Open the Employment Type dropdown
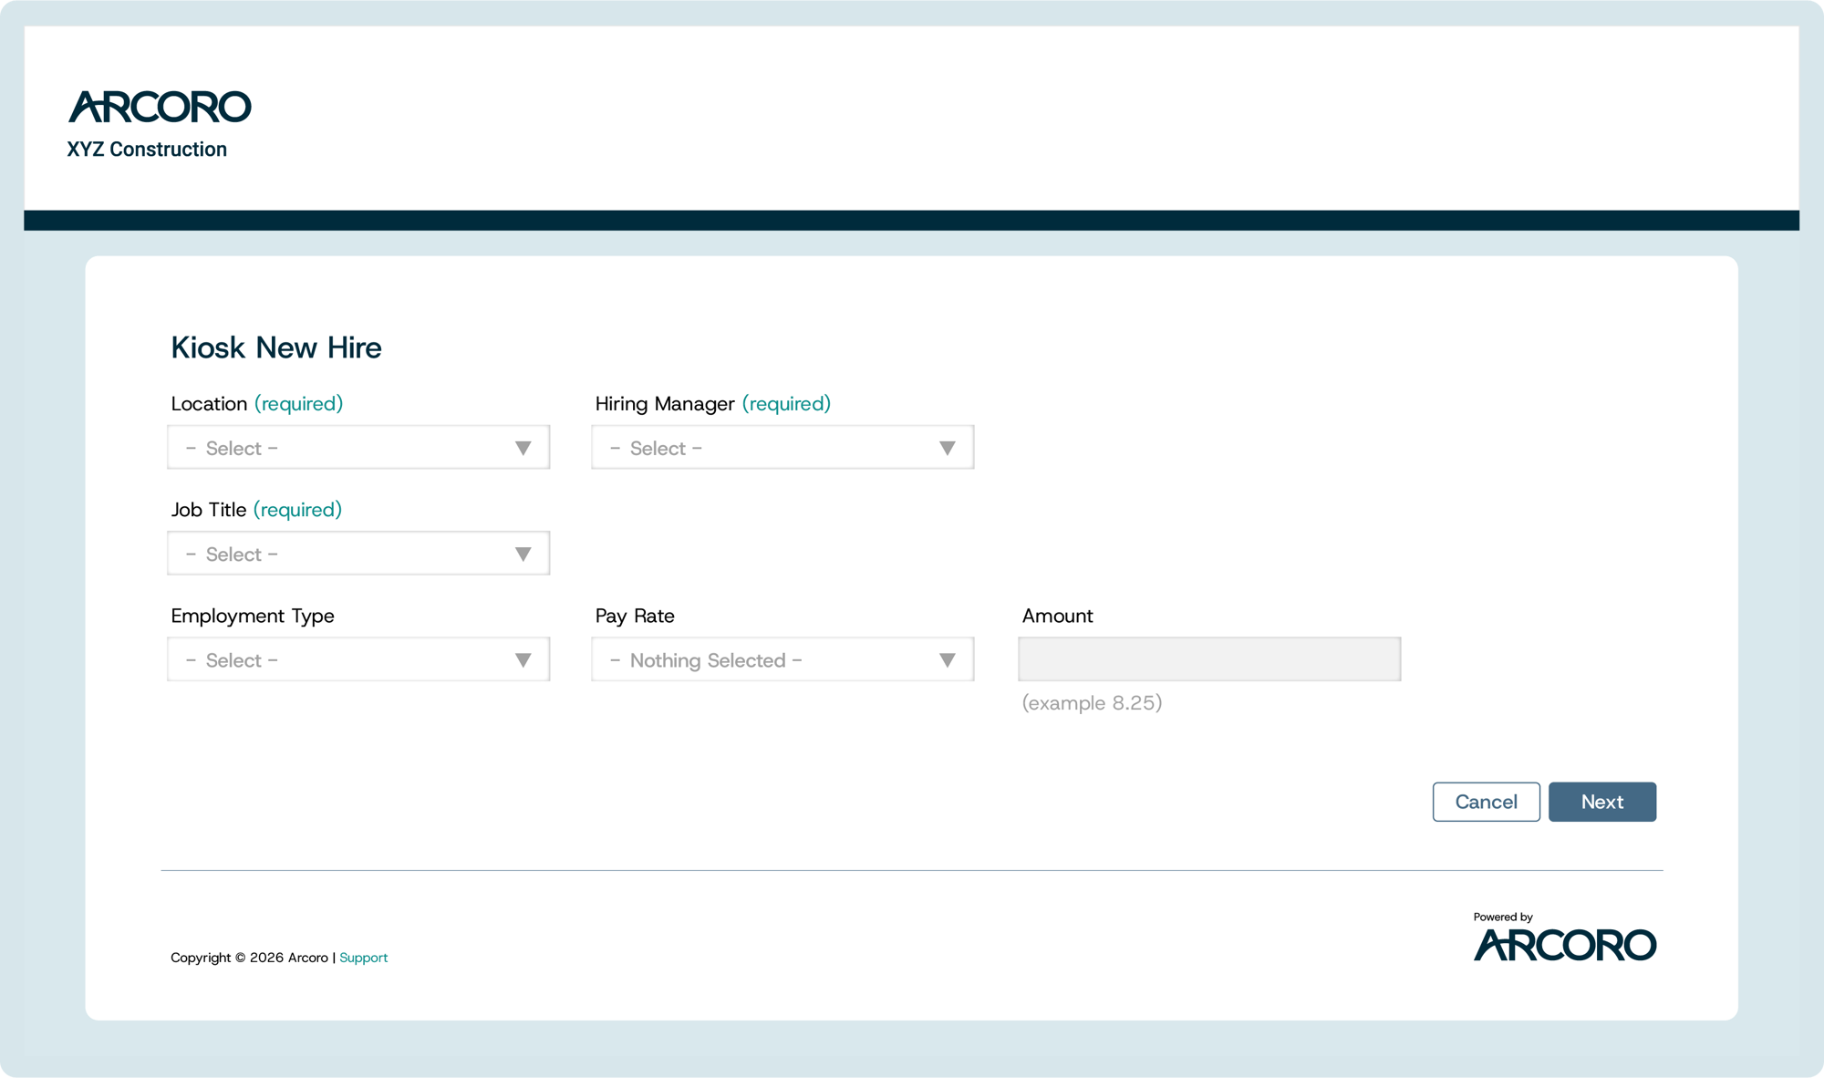This screenshot has height=1078, width=1824. tap(358, 658)
